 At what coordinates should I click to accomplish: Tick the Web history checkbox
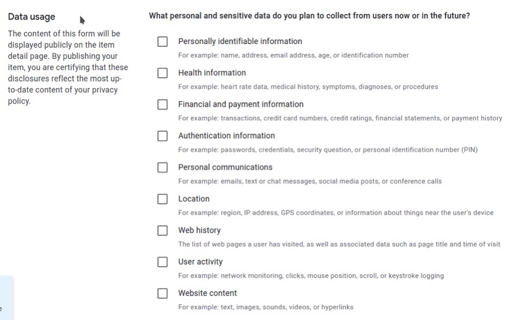163,231
